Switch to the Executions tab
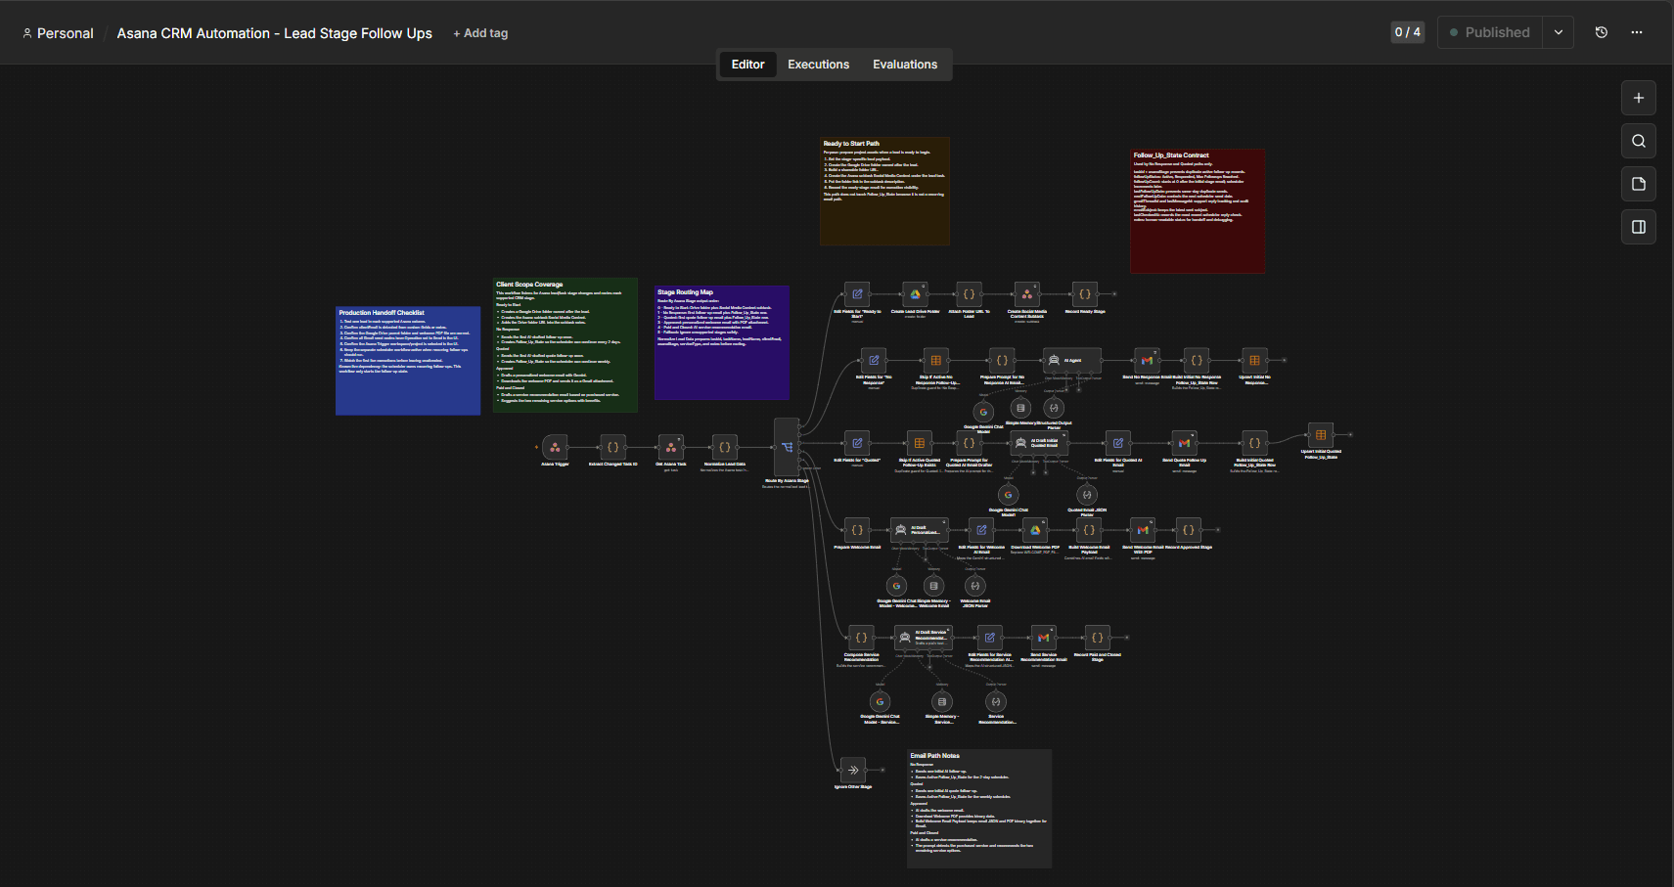1674x887 pixels. 818,65
